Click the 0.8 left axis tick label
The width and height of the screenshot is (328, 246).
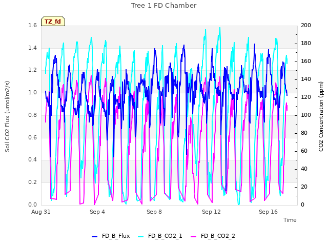32,115
